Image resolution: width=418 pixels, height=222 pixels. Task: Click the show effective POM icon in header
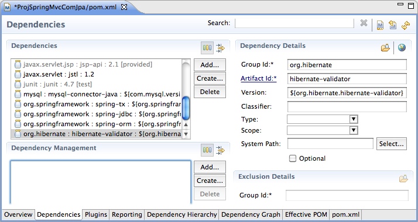[x=380, y=25]
